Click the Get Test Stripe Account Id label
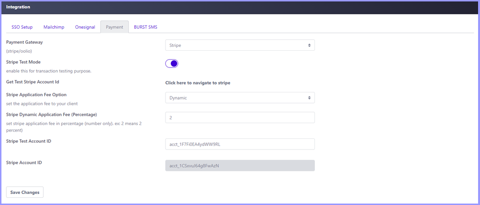Screen dimensions: 480x205 coord(33,82)
